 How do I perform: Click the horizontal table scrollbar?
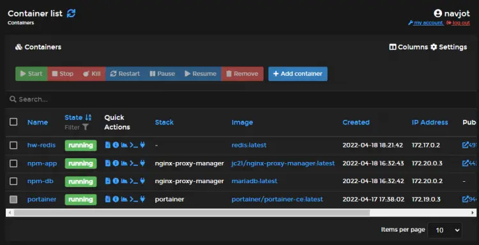192,212
